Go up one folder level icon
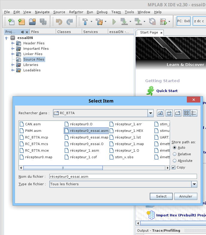This screenshot has height=235, width=206. pyautogui.click(x=160, y=113)
